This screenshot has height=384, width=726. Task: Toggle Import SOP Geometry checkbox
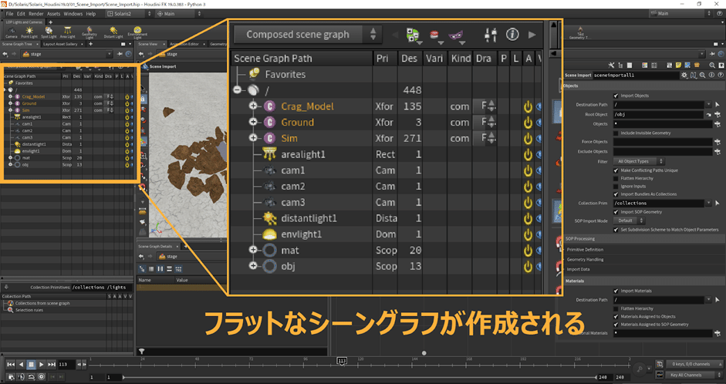[616, 212]
